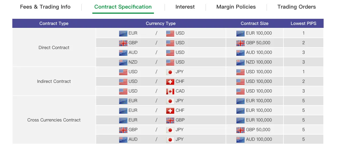356x155 pixels.
Task: Click the JPY flag in USD/JPY row
Action: (170, 72)
